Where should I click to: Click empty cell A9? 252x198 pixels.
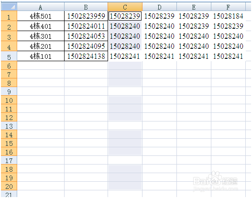pos(41,91)
